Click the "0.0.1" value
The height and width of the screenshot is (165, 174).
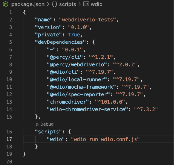(72, 49)
